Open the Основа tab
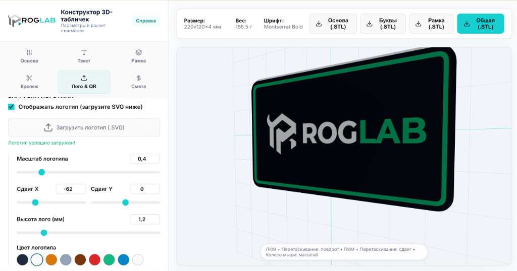The image size is (517, 271). (29, 56)
